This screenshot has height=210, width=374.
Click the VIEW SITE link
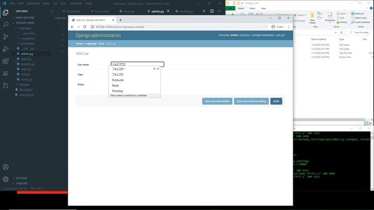[x=244, y=35]
